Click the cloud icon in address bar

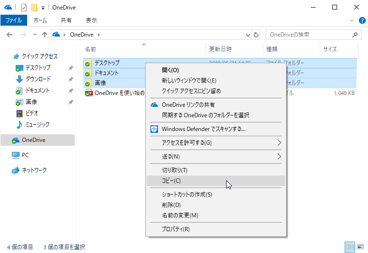(x=56, y=35)
